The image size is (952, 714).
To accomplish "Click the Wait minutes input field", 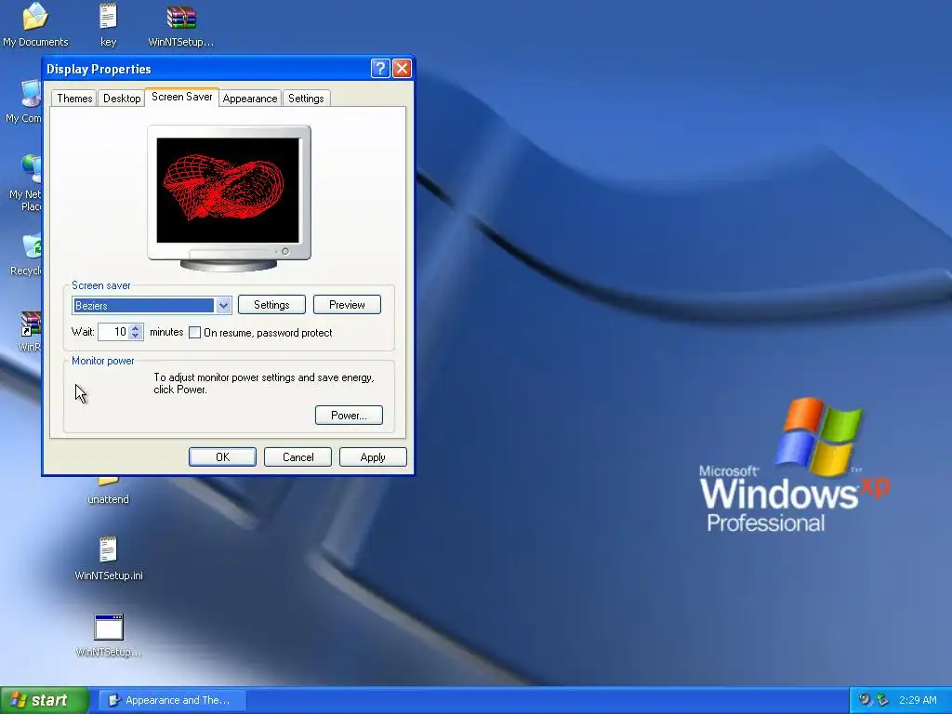I will 113,332.
